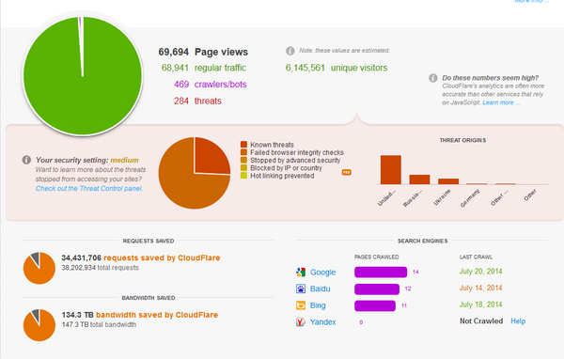The image size is (564, 359).
Task: Click the United States threat origin bar
Action: coord(391,170)
